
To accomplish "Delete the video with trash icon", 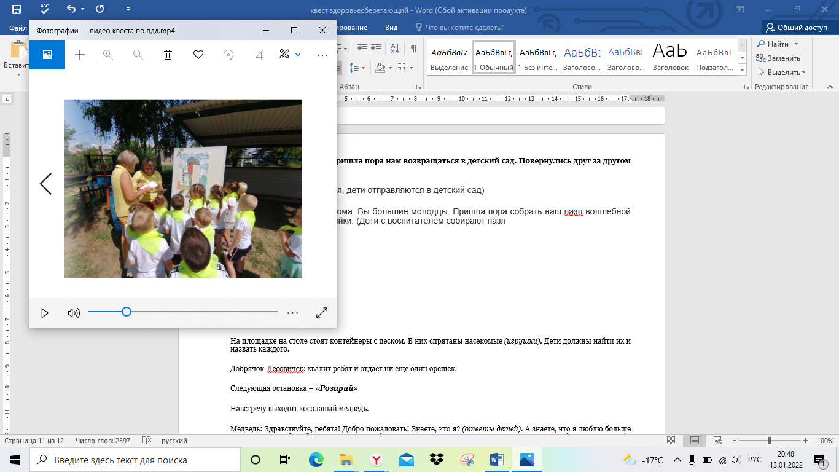I will click(168, 55).
